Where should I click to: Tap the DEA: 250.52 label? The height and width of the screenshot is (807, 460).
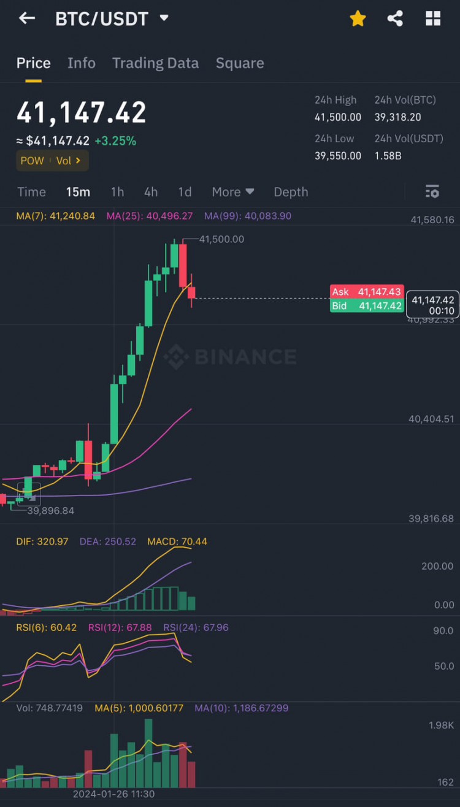tap(107, 541)
